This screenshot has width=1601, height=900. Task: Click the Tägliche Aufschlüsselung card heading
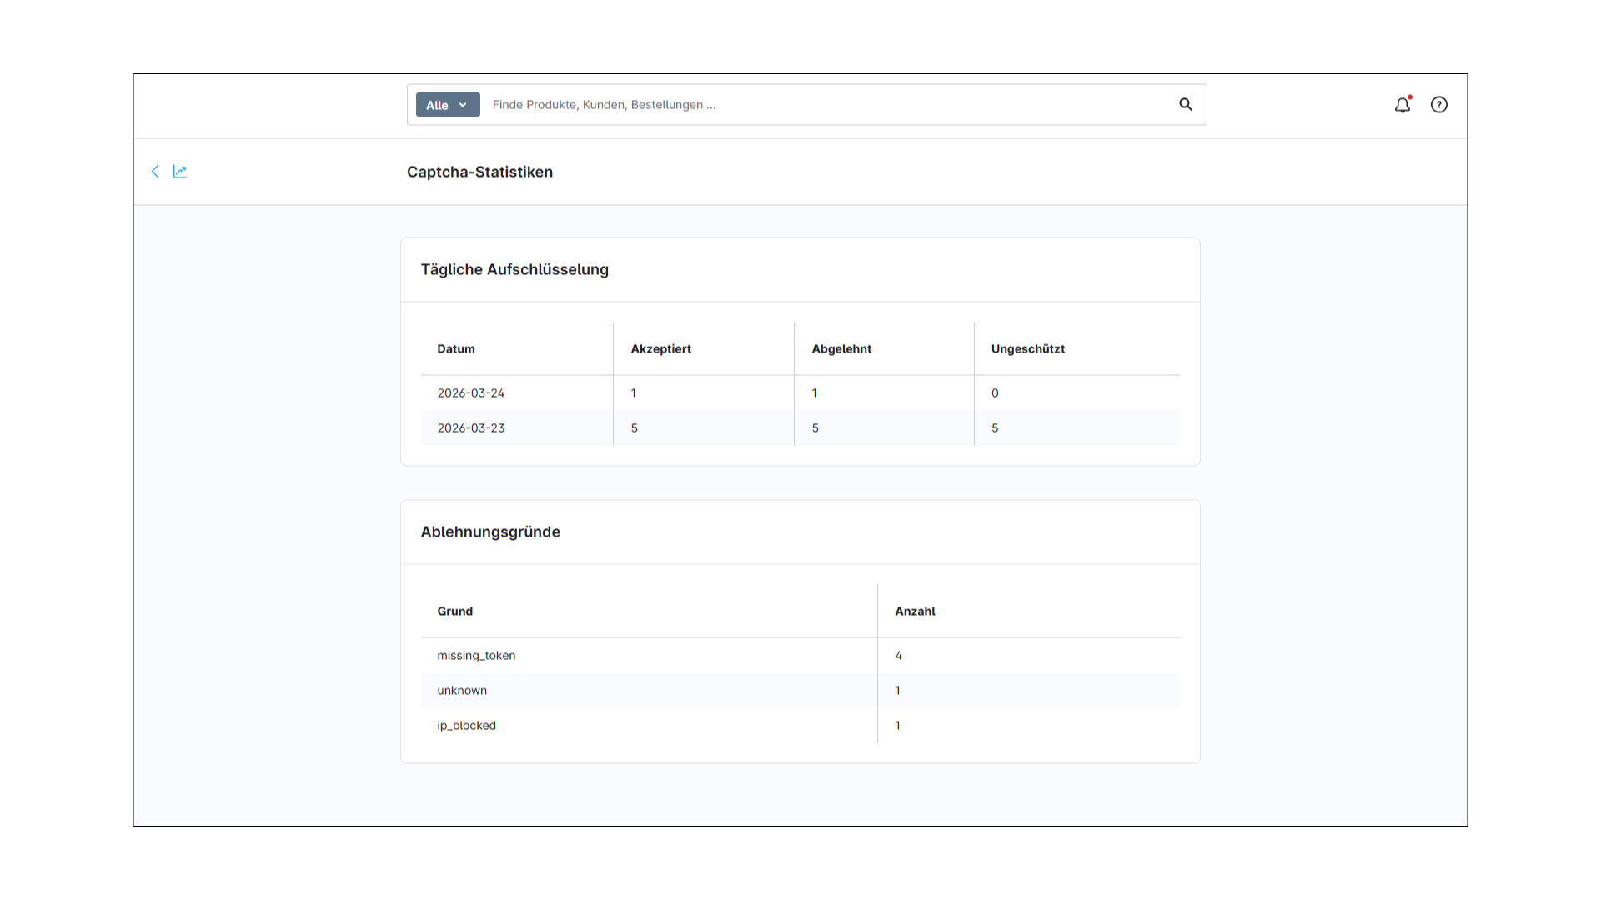point(514,269)
